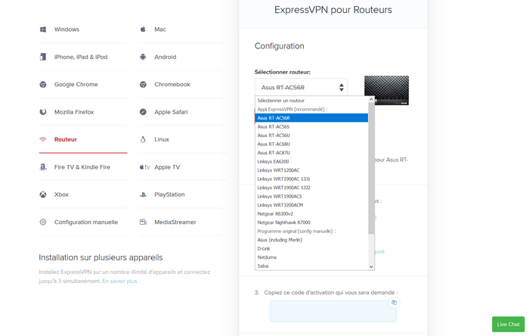Click the activation code field
Viewport: 529px width, 336px height.
[333, 311]
